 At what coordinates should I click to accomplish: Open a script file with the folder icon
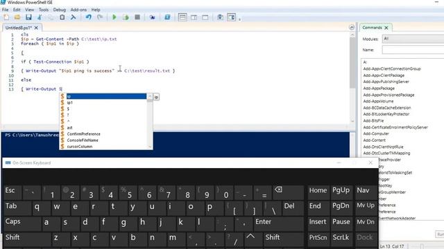17,17
